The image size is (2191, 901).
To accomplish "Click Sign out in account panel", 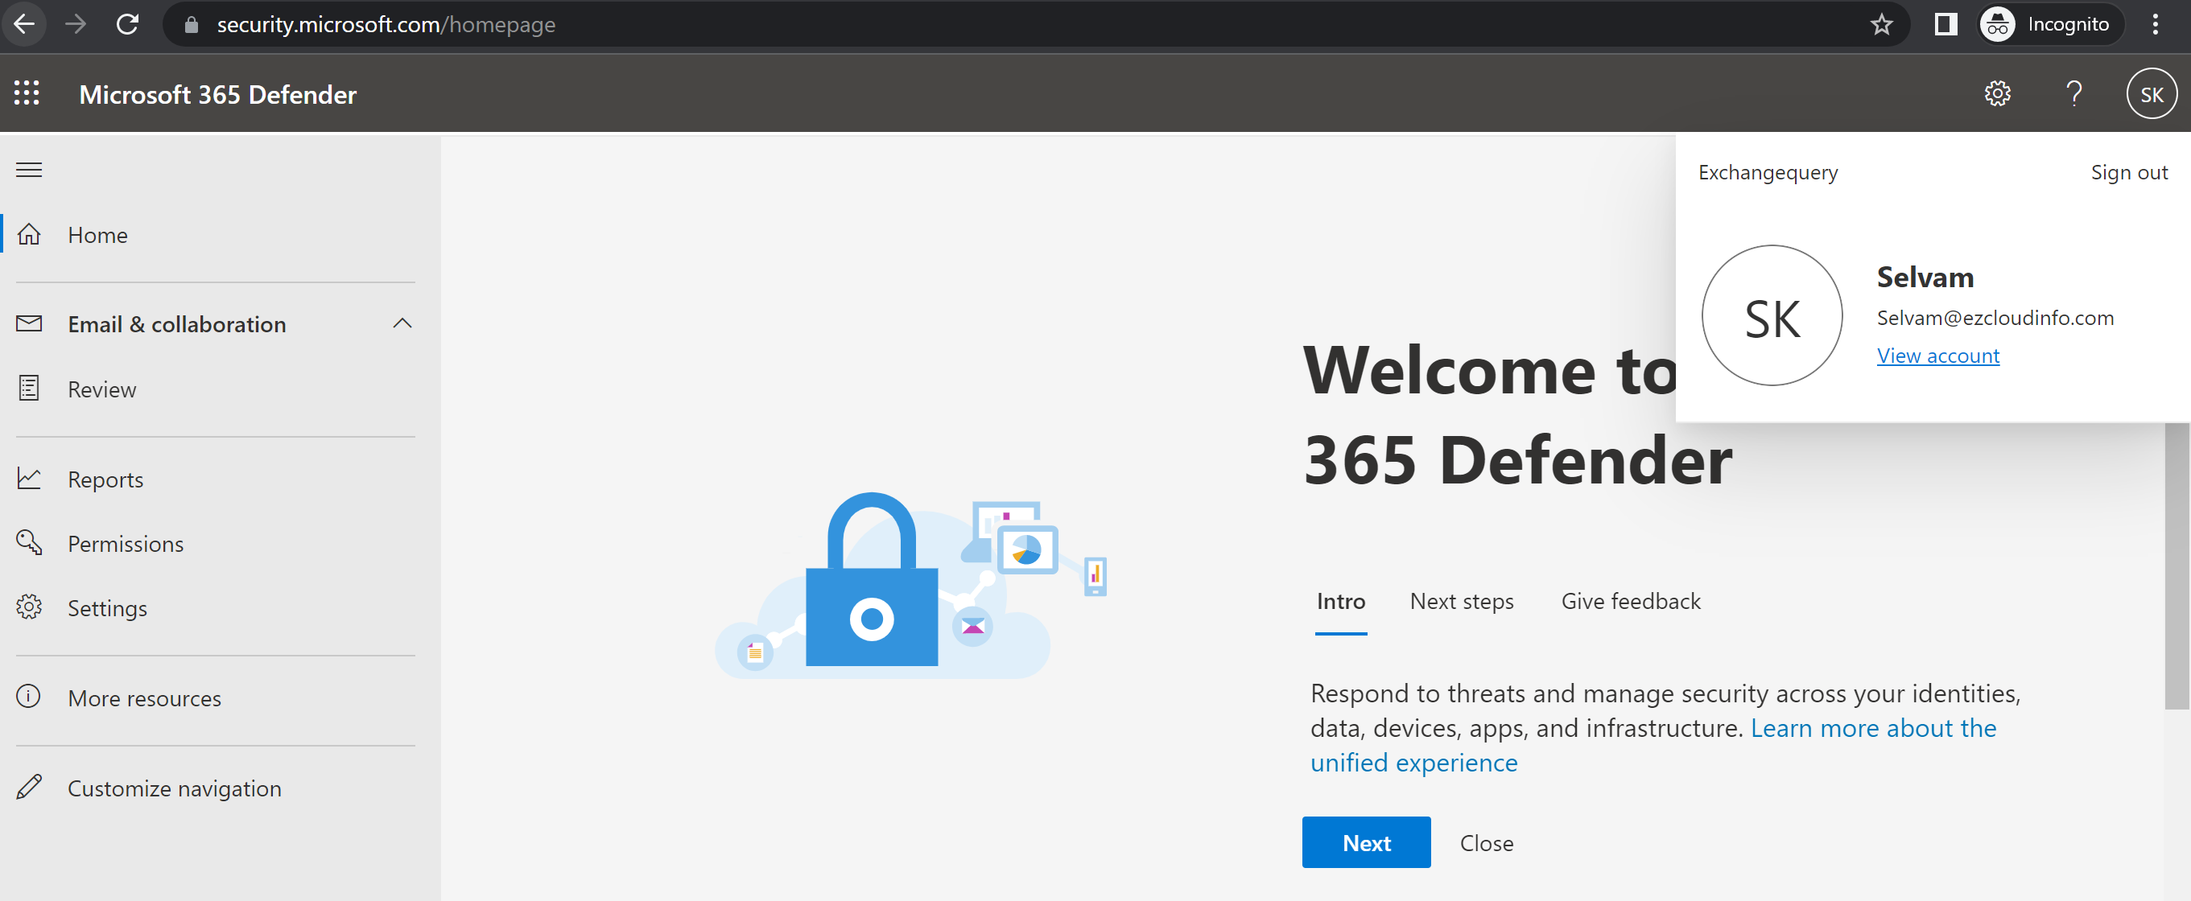I will pos(2128,172).
